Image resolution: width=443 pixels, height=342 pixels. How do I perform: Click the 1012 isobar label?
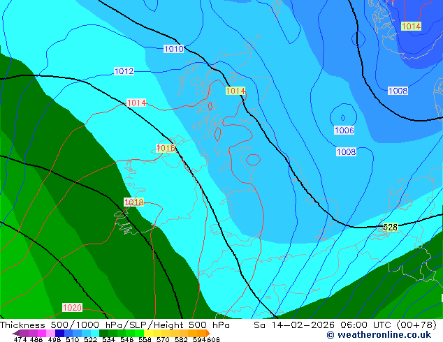[x=124, y=71]
